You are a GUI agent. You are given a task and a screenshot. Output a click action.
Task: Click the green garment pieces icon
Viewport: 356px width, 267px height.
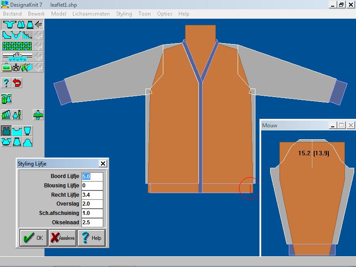tap(6, 98)
